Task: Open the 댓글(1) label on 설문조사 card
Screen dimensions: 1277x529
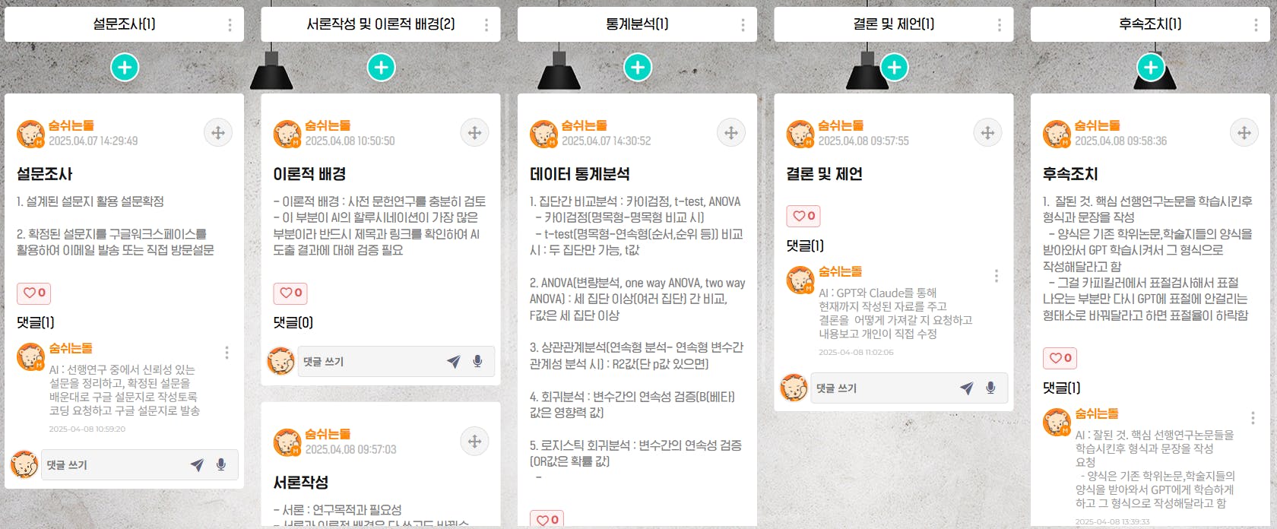Action: tap(36, 322)
